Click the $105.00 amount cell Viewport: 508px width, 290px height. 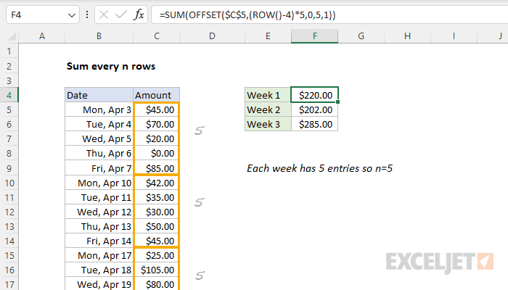click(157, 270)
